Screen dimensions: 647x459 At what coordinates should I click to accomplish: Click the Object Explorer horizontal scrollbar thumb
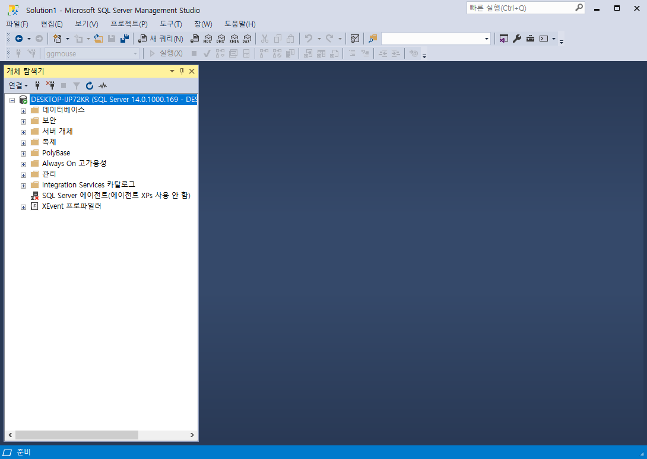(x=77, y=435)
